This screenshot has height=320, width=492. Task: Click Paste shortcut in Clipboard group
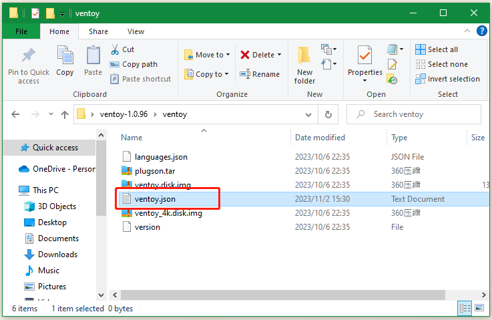[140, 79]
